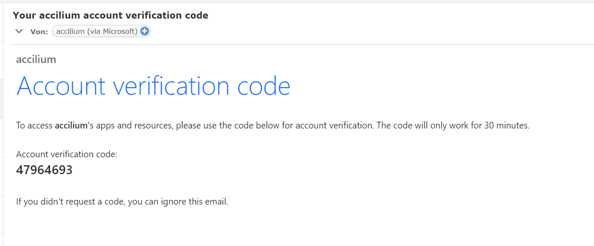594x246 pixels.
Task: Select the email subject line text
Action: pyautogui.click(x=111, y=15)
